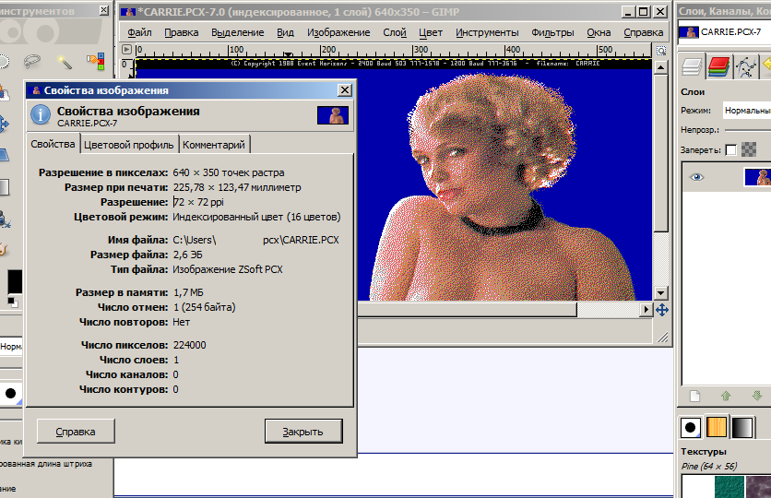This screenshot has height=498, width=771.
Task: Open the Справка menu in menu bar
Action: (x=643, y=32)
